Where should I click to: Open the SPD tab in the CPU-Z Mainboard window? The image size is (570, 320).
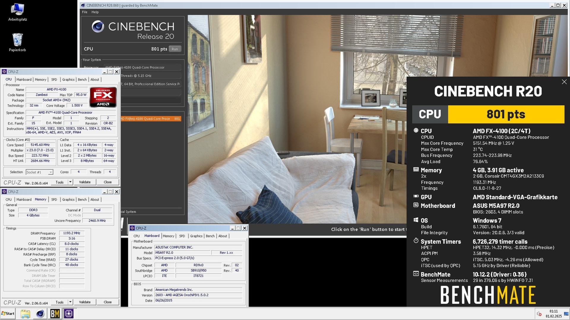click(182, 236)
